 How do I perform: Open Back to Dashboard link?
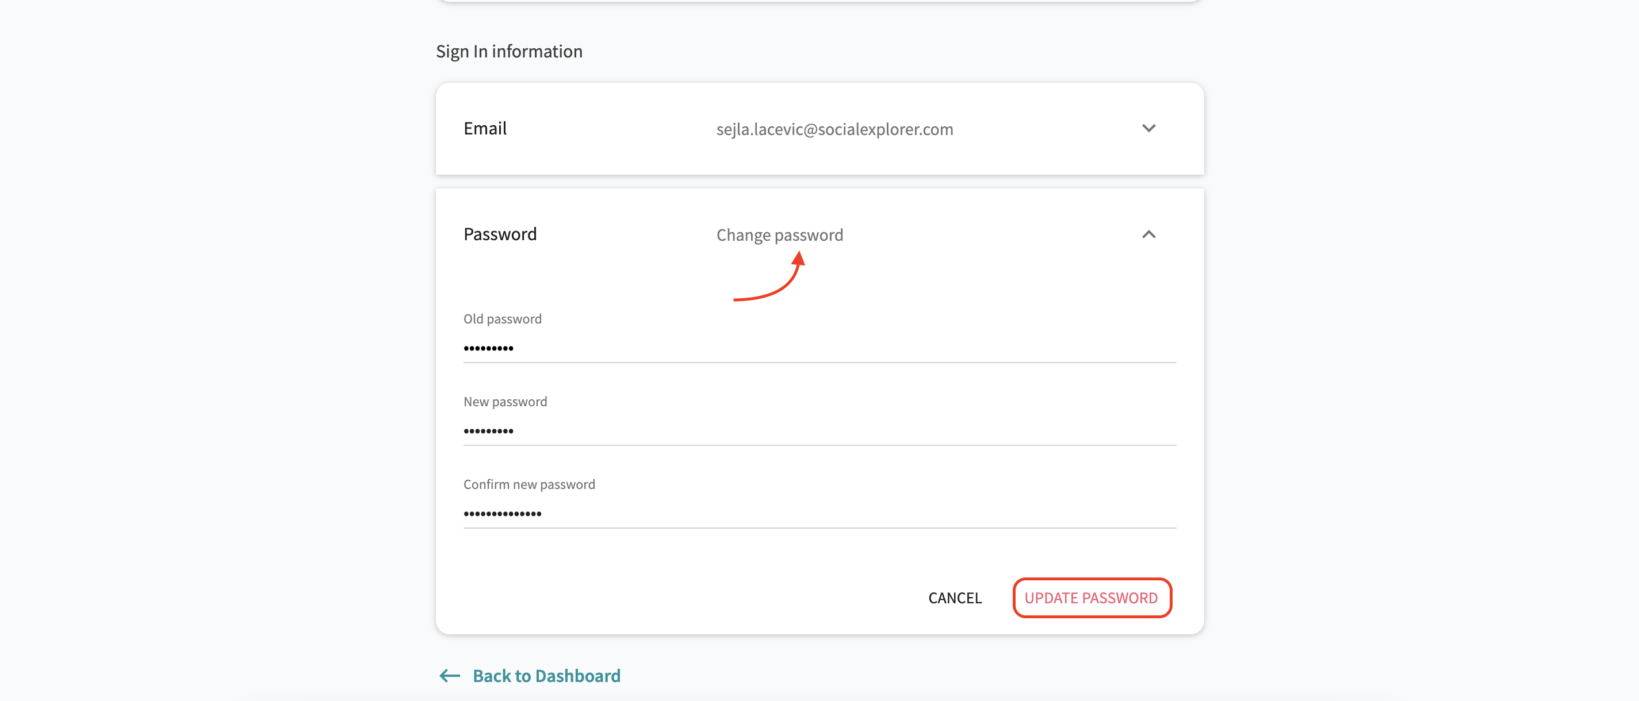point(546,676)
